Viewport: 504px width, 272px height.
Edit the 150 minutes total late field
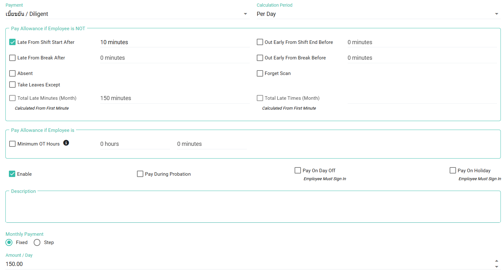pyautogui.click(x=175, y=98)
